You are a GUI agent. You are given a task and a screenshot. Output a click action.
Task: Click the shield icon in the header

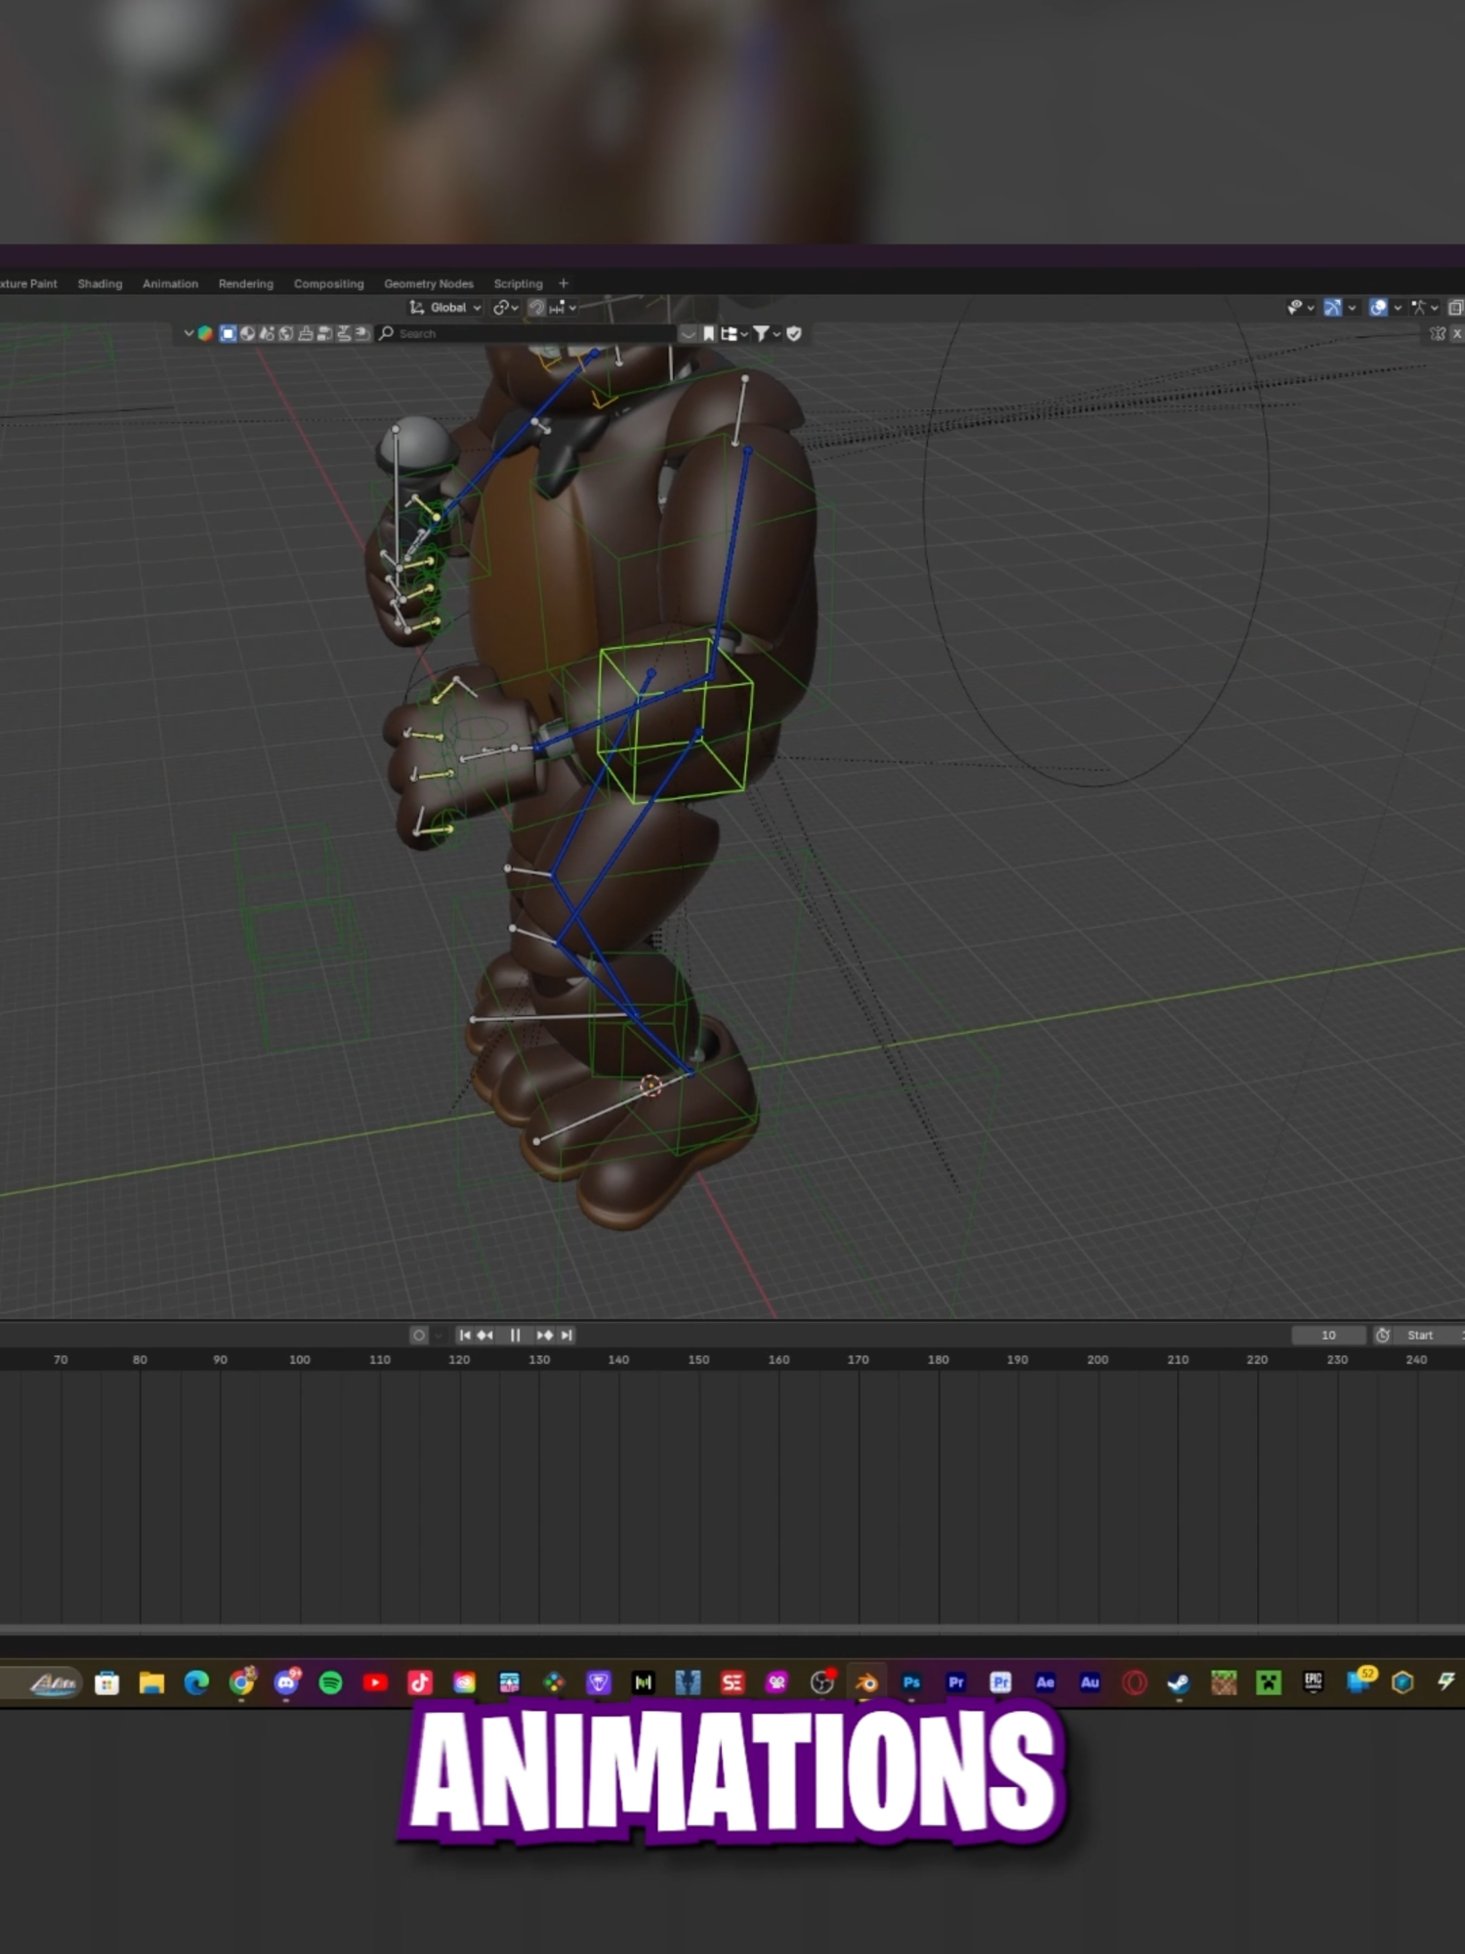[794, 333]
